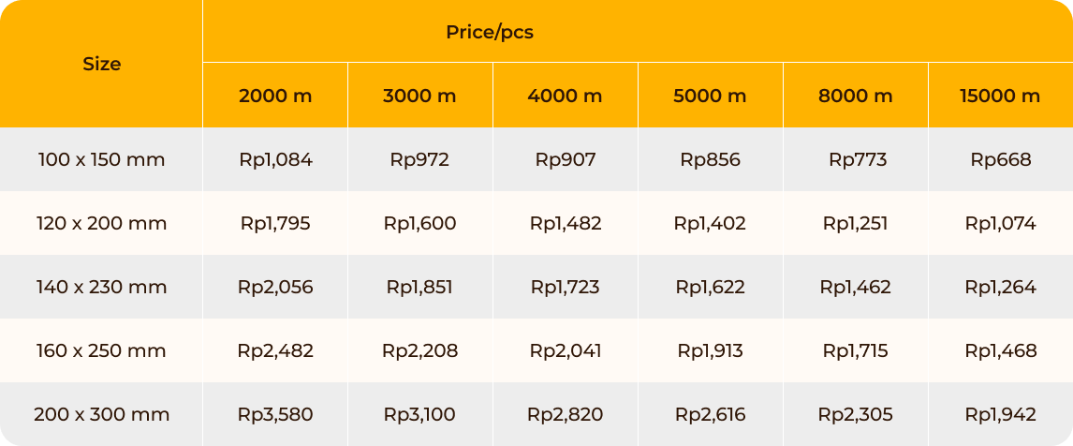
Task: Click the 4000 m column header
Action: coord(566,96)
